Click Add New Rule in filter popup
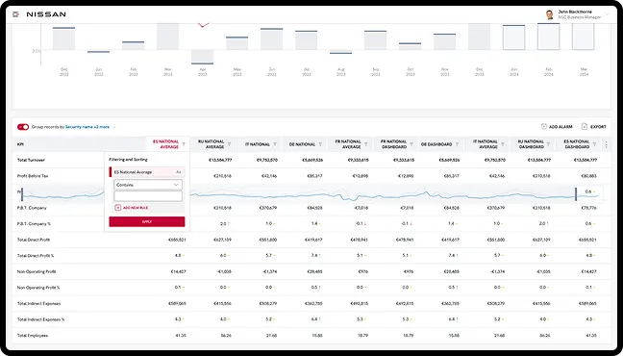Viewport: 623px width, 356px height. tap(132, 208)
